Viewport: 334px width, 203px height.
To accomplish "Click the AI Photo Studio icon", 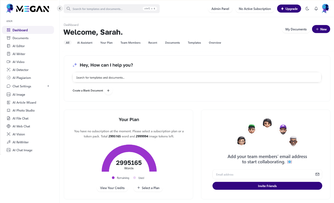I will [8, 110].
